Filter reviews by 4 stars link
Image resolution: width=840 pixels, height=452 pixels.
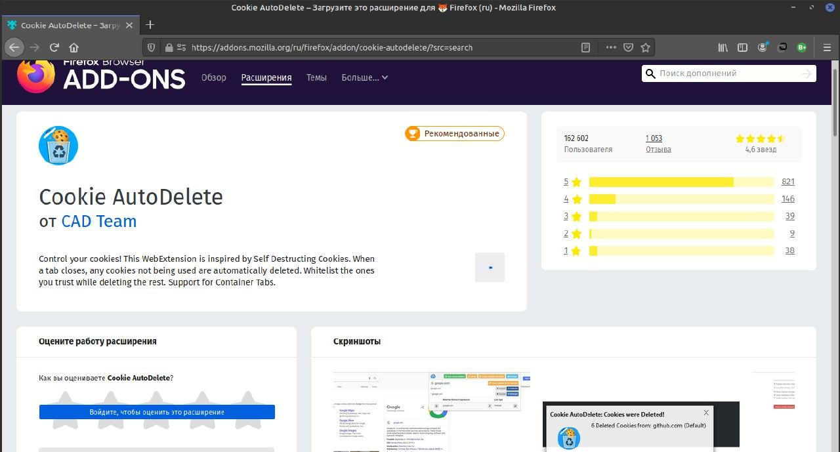point(573,199)
